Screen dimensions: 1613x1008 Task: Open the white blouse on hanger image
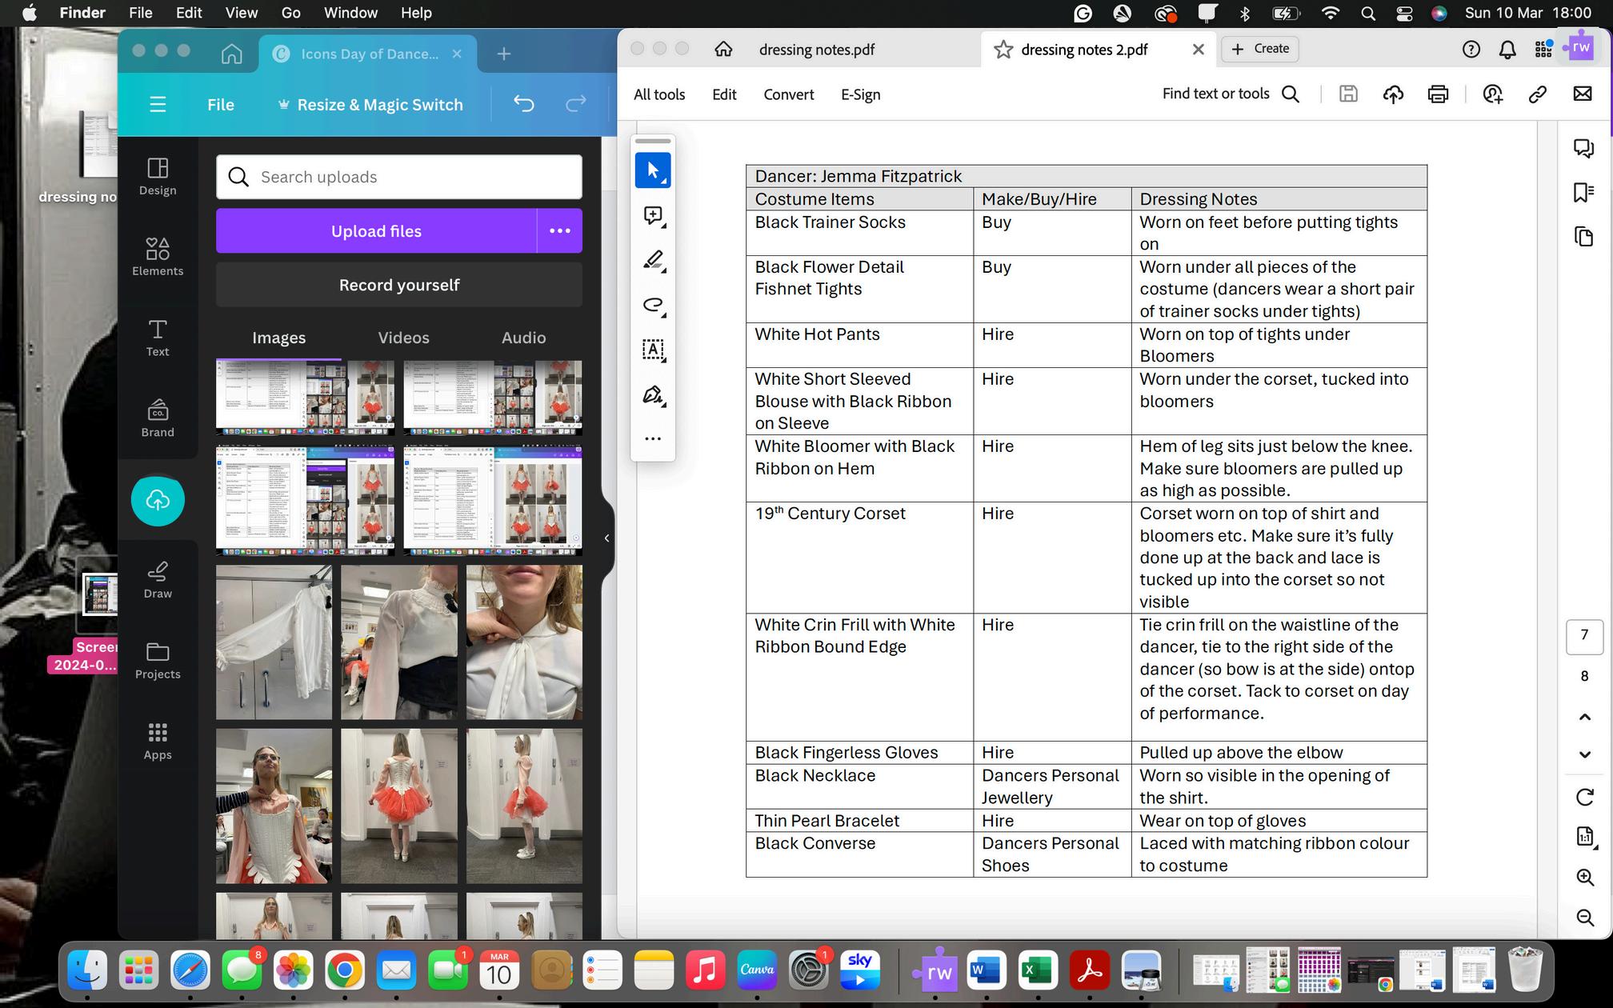point(274,642)
